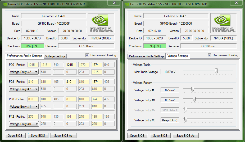Click P03 profile 1674 clock field
Image resolution: width=245 pixels, height=142 pixels.
[97, 81]
